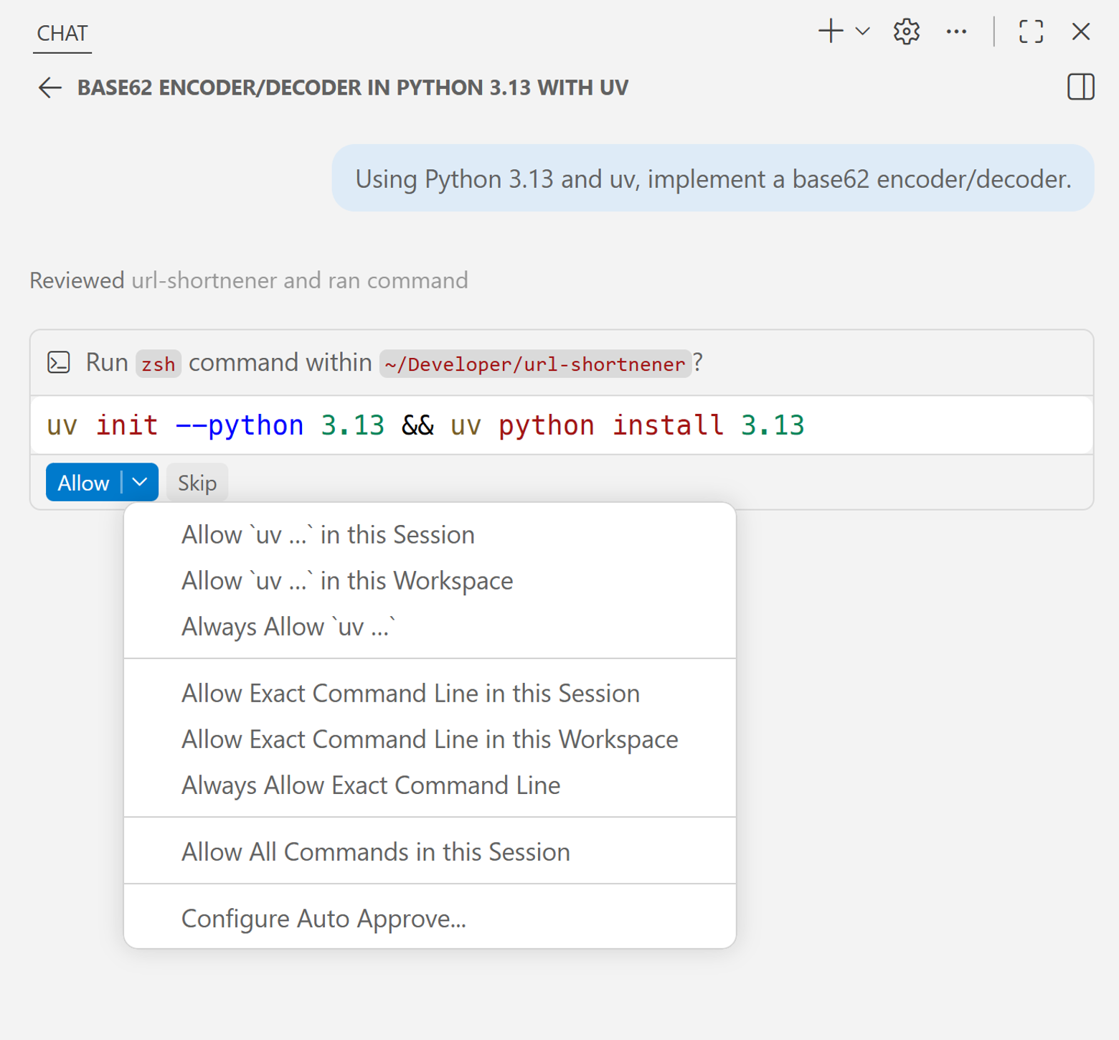This screenshot has width=1119, height=1040.
Task: Start a new chat with the plus icon
Action: [x=830, y=32]
